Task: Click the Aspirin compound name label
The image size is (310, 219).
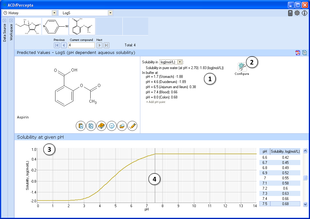Action: pyautogui.click(x=23, y=117)
